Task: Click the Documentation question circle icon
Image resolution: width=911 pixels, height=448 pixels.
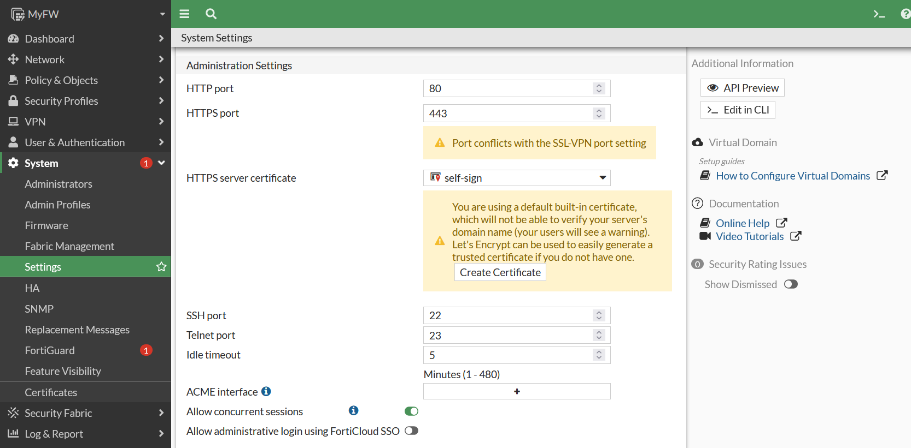Action: 698,204
